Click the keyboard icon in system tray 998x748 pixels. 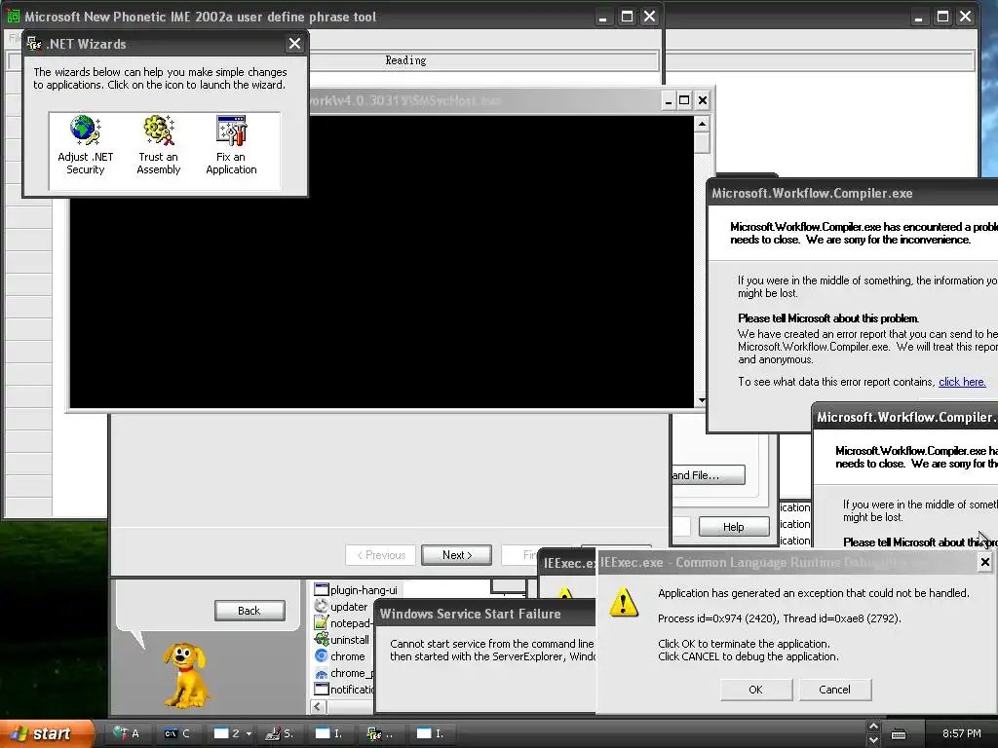pyautogui.click(x=898, y=734)
